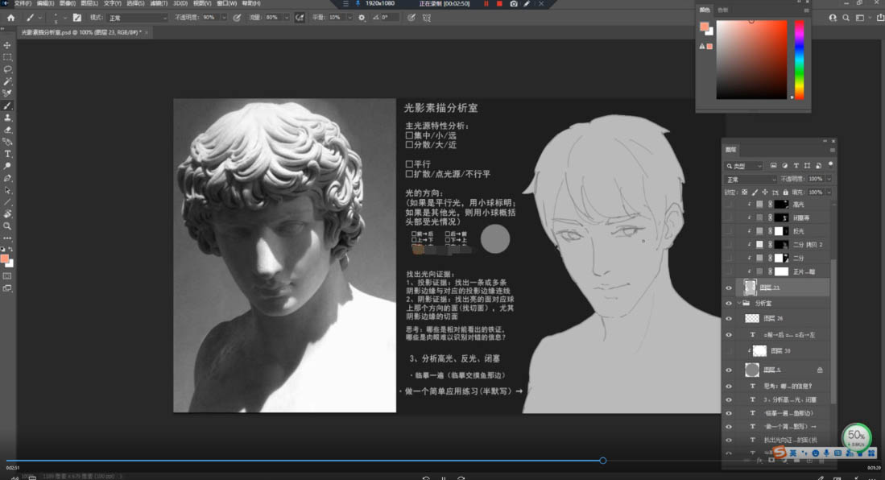Enable airbrush build-up icon
Screen dimensions: 885x480
[x=300, y=18]
